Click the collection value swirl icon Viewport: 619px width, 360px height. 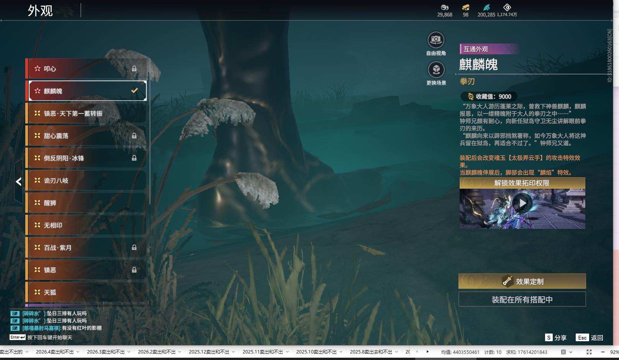[470, 97]
